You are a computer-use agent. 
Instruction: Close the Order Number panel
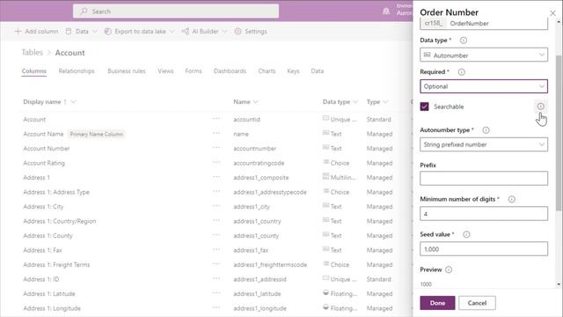[x=552, y=13]
